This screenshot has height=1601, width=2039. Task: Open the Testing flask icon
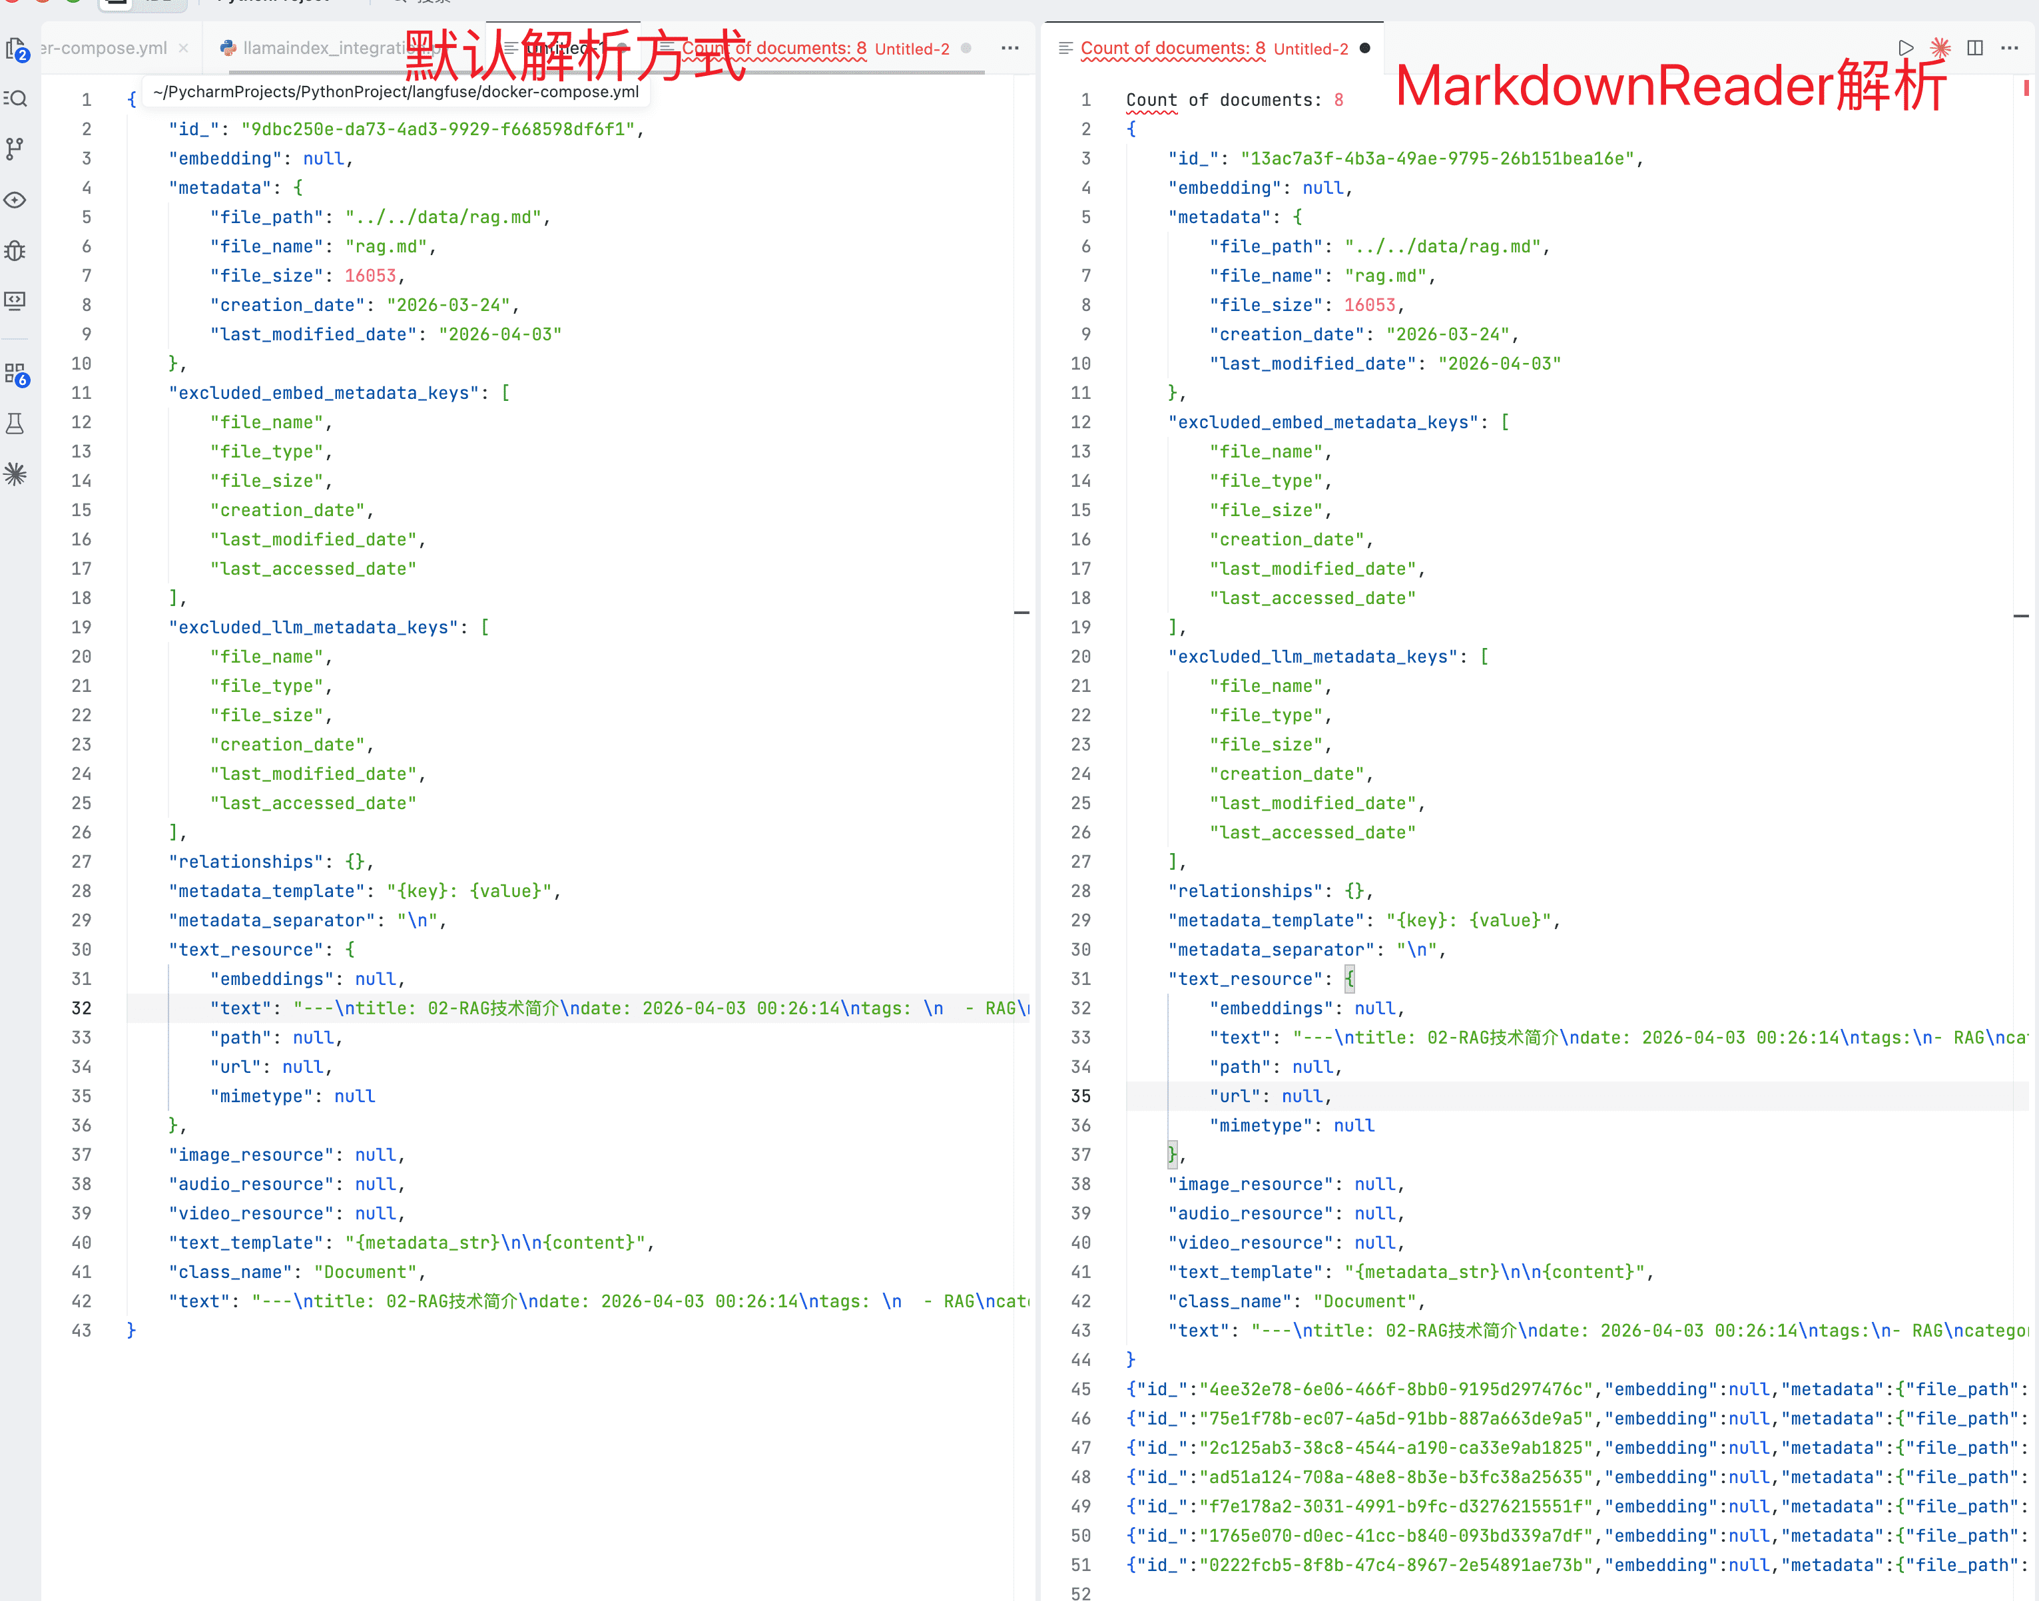16,424
